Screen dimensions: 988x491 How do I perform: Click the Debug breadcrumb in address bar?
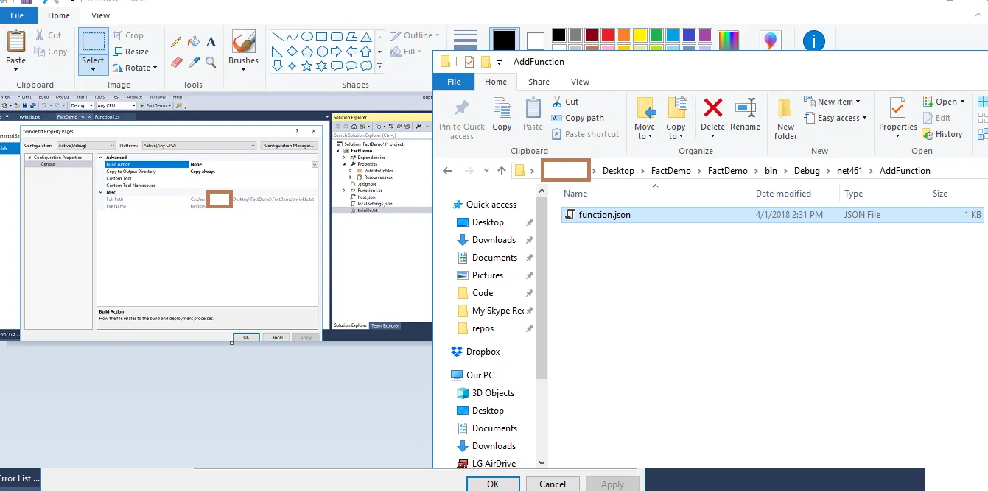pyautogui.click(x=807, y=171)
